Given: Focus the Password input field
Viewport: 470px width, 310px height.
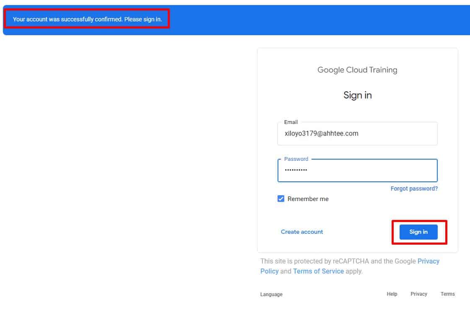Looking at the screenshot, I should 357,170.
